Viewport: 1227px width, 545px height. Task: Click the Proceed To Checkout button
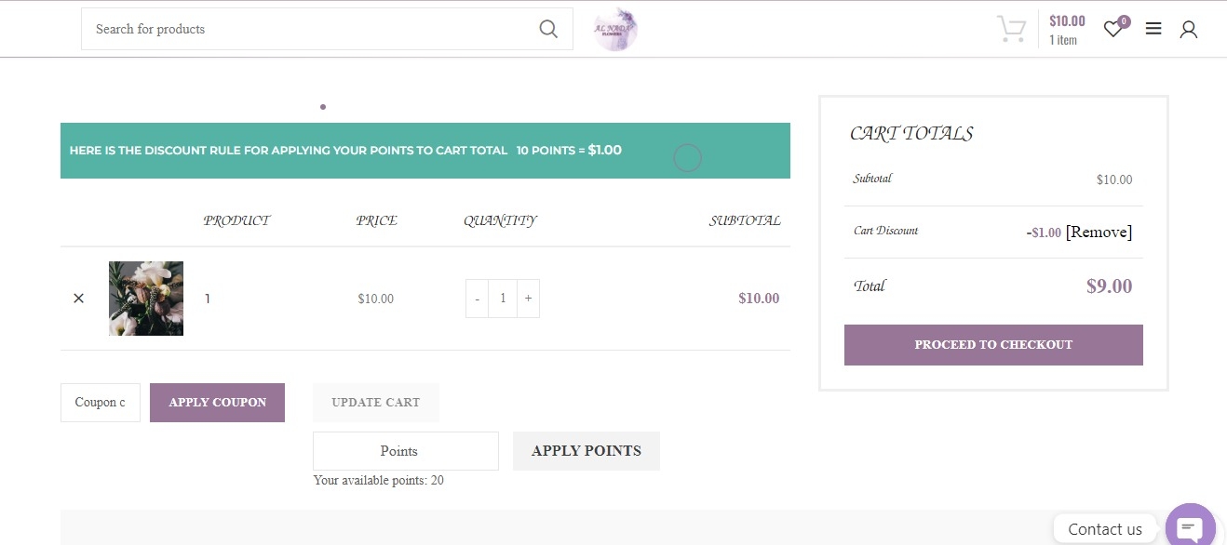click(993, 344)
